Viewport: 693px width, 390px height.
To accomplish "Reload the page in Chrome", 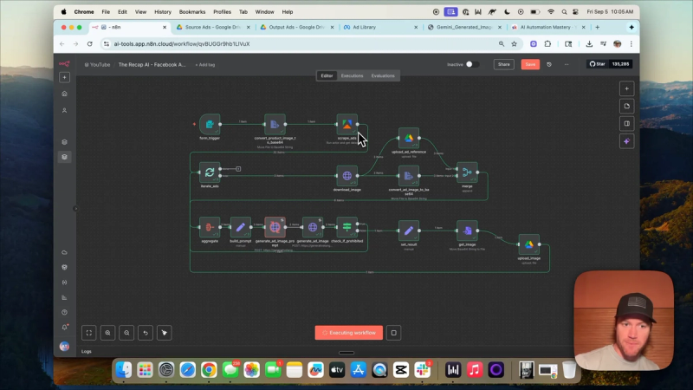I will pos(90,44).
